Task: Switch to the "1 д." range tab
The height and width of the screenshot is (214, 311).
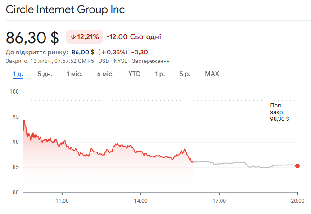Action: (18, 74)
